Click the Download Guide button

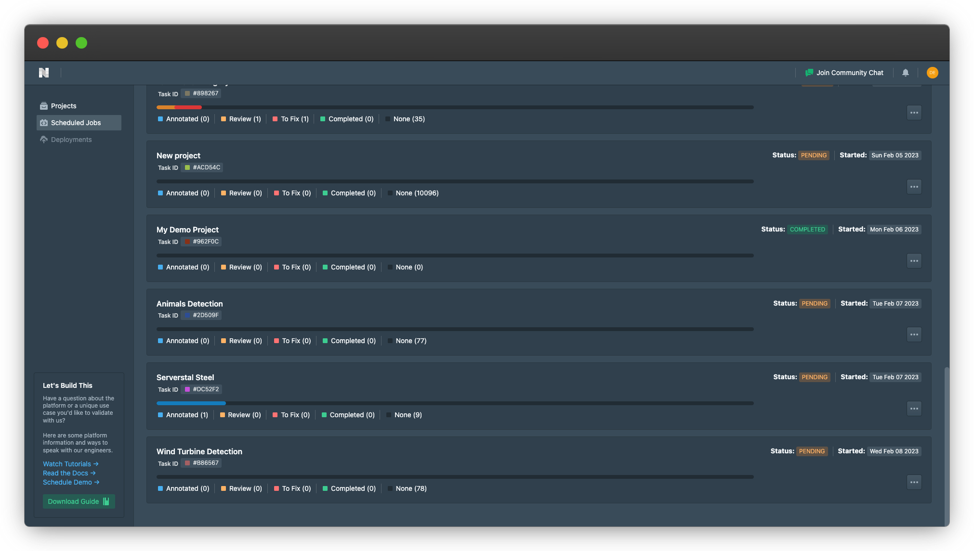click(79, 501)
